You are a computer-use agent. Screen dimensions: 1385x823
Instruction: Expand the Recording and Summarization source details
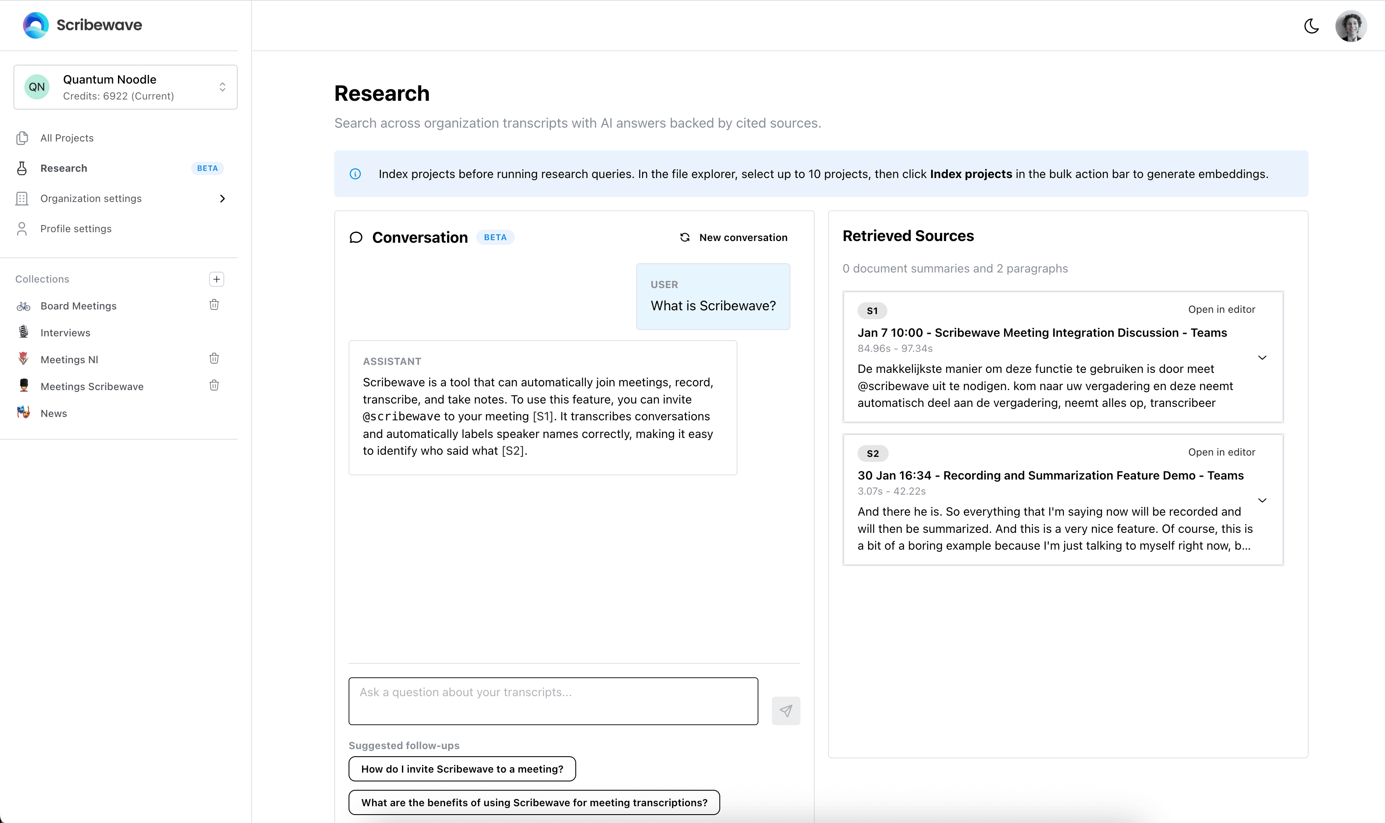click(1262, 500)
